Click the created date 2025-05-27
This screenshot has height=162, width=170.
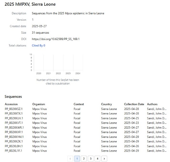pyautogui.click(x=39, y=26)
